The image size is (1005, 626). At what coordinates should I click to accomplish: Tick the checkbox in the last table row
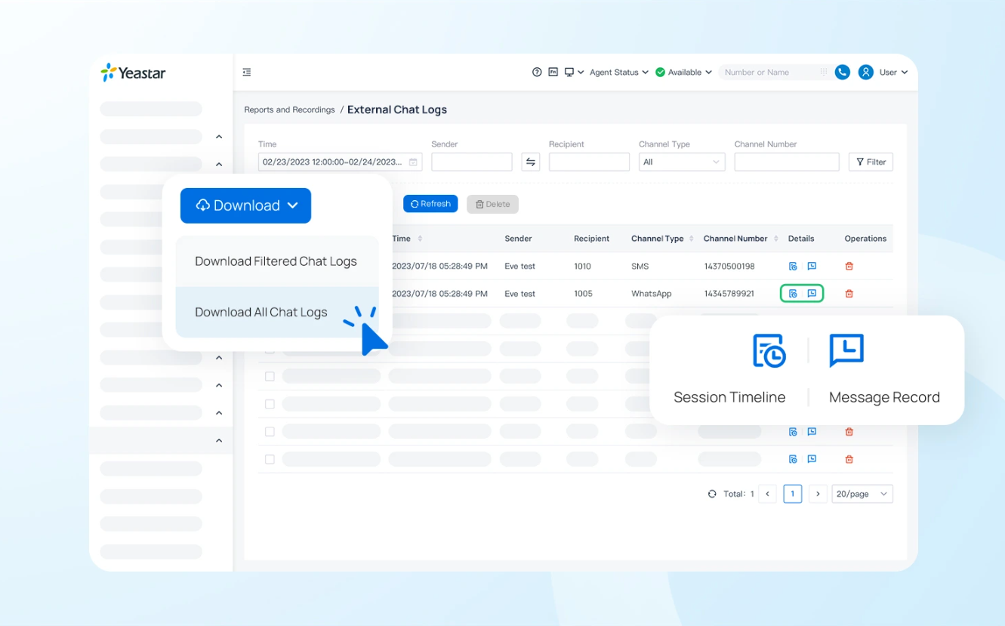point(270,459)
